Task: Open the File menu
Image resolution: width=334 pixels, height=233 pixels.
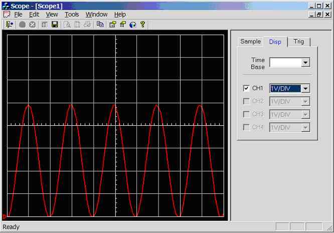Action: click(18, 15)
